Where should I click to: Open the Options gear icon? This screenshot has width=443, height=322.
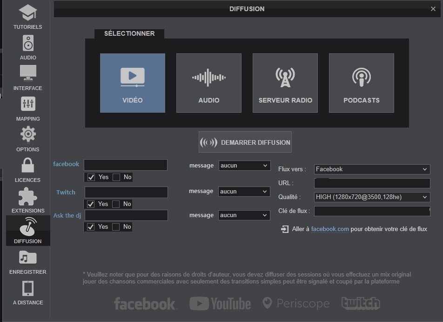pyautogui.click(x=28, y=135)
